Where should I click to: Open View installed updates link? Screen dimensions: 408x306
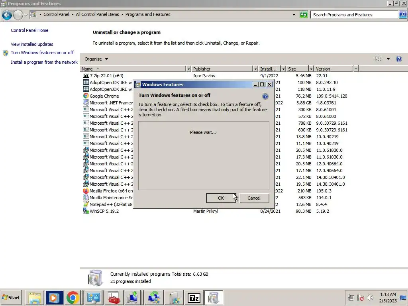coord(32,44)
